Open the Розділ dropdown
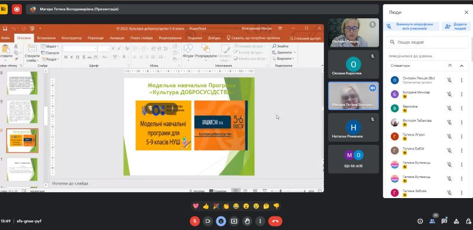 50,59
